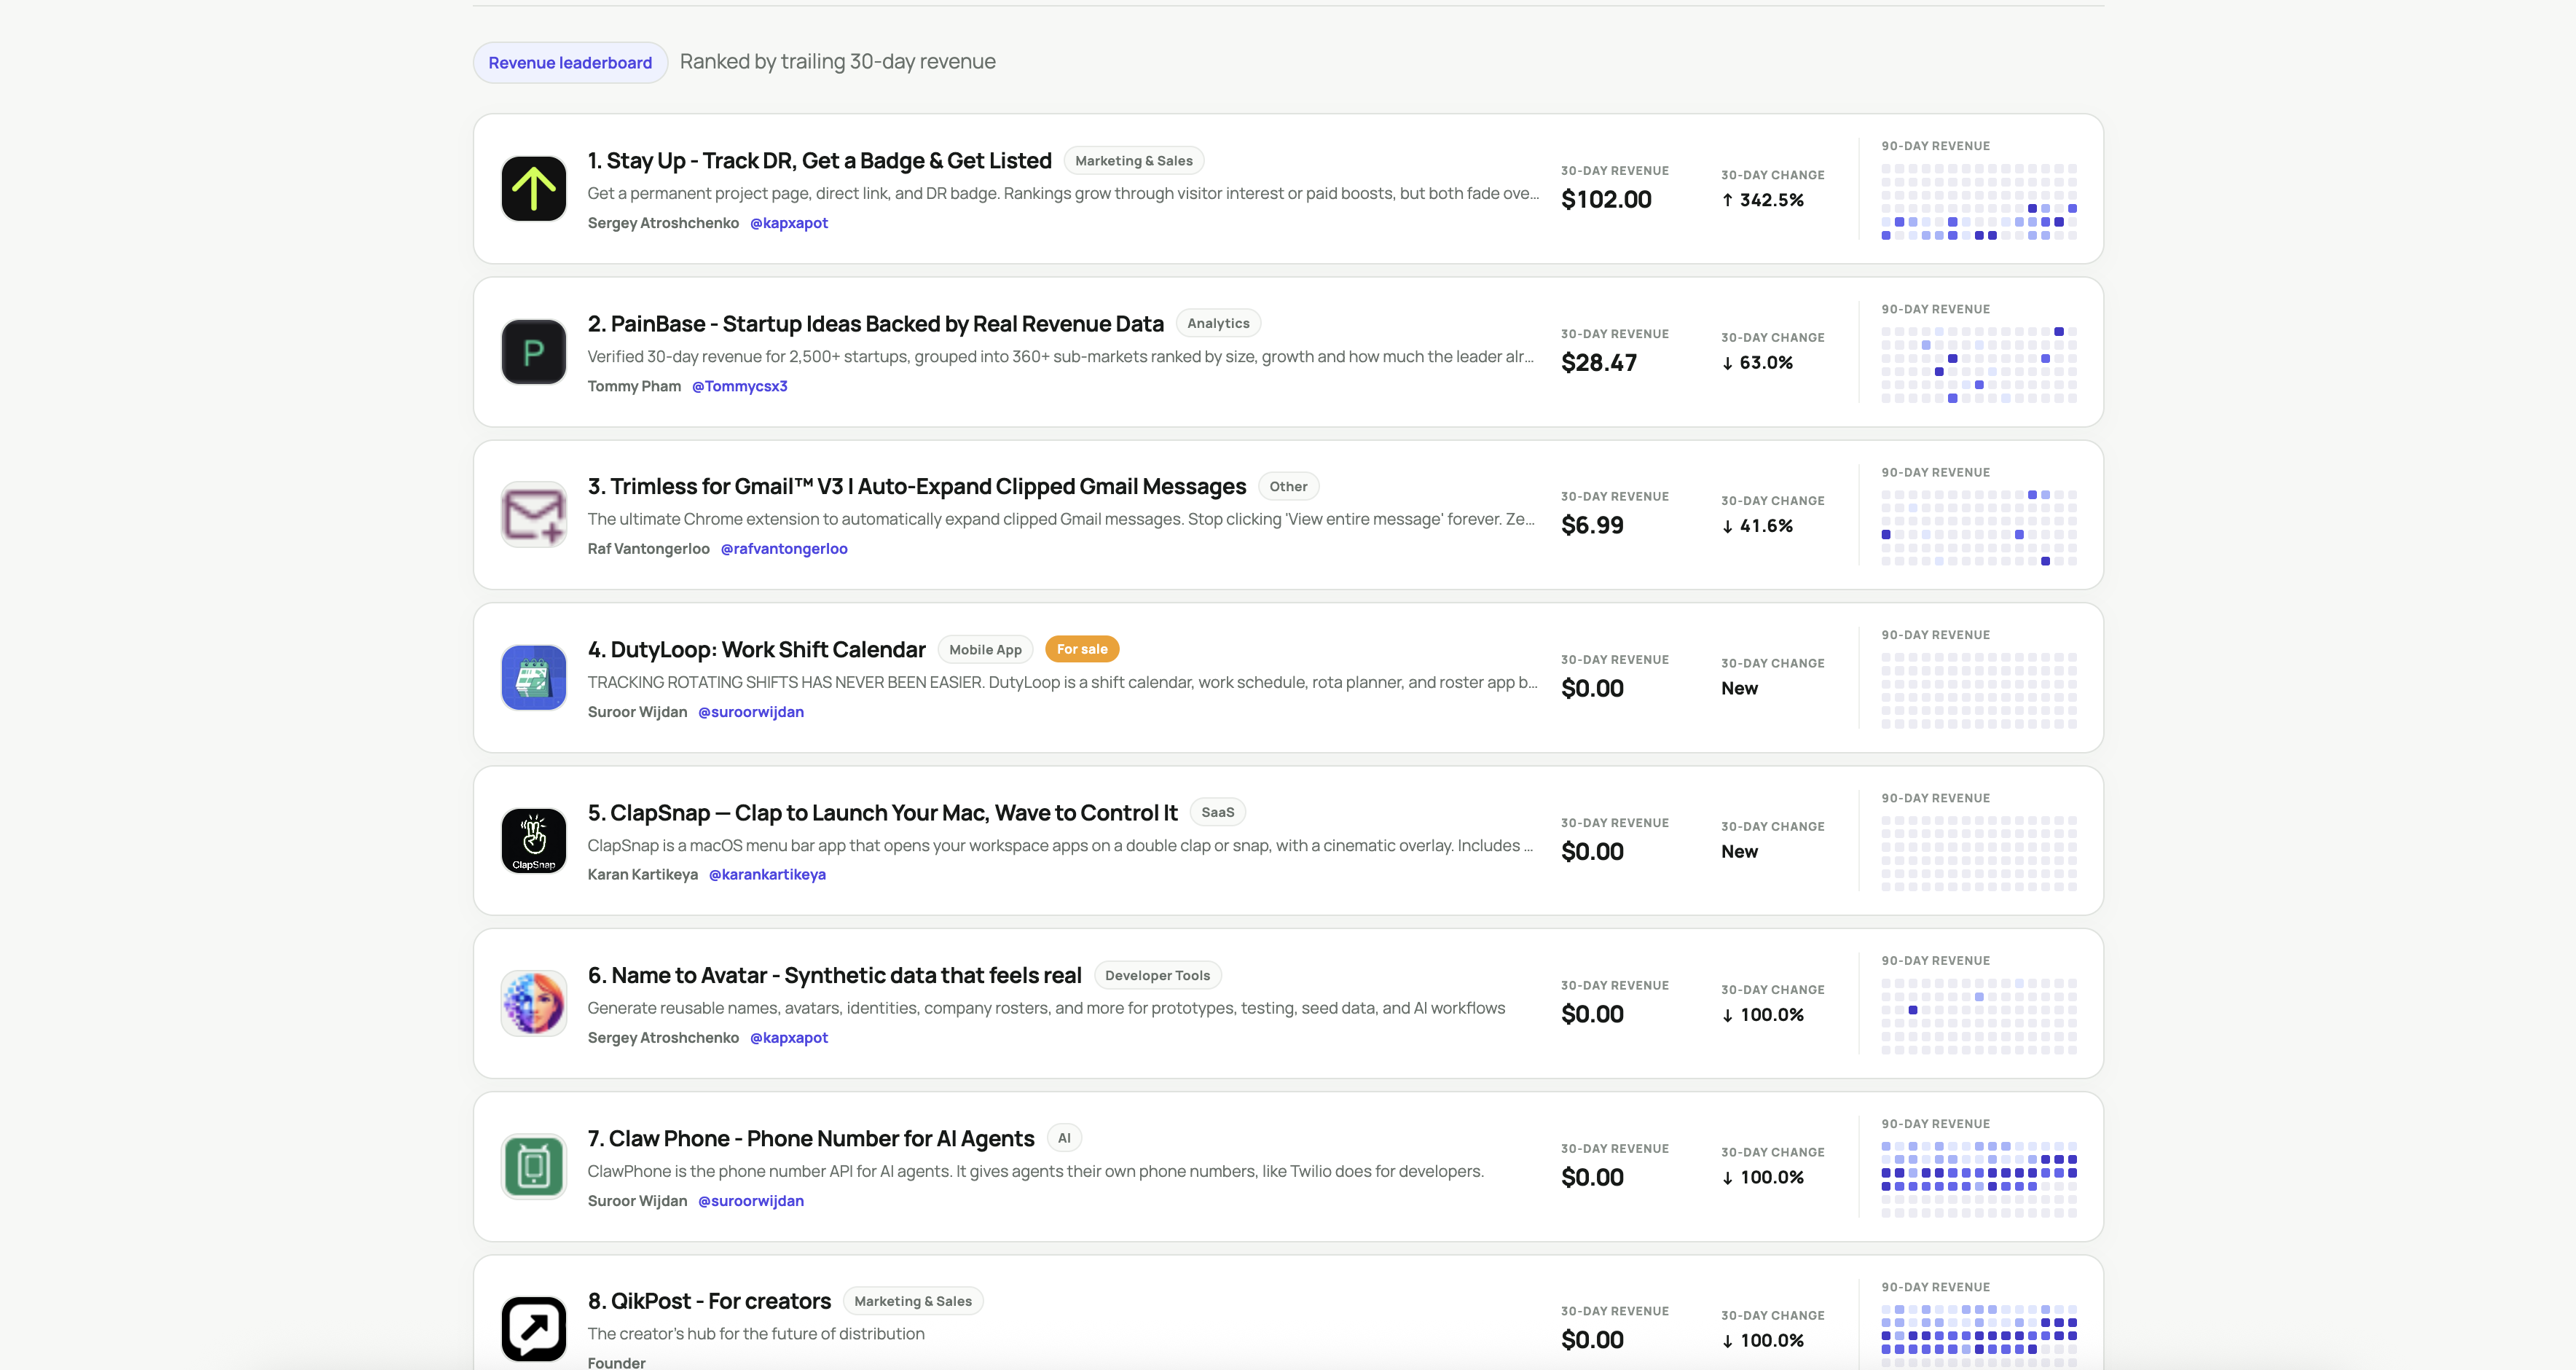
Task: Click the Developer Tools category tag
Action: pos(1157,975)
